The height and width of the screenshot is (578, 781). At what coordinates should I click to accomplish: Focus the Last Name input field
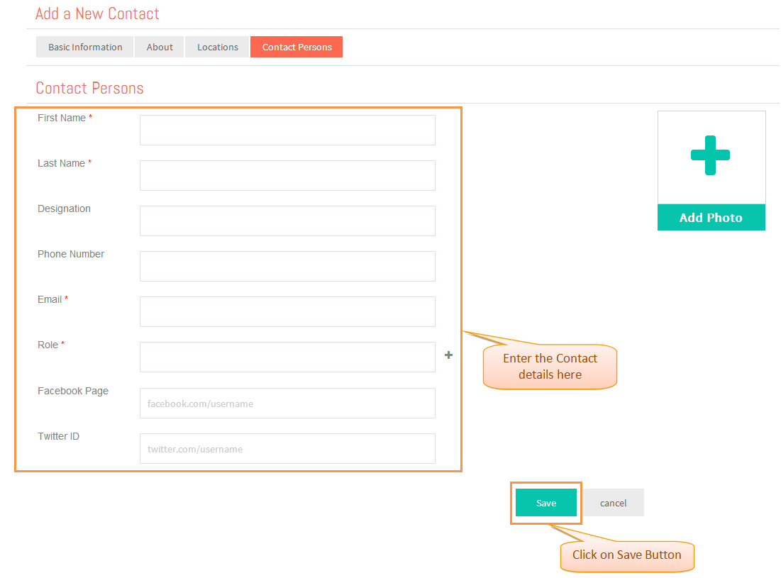point(287,175)
